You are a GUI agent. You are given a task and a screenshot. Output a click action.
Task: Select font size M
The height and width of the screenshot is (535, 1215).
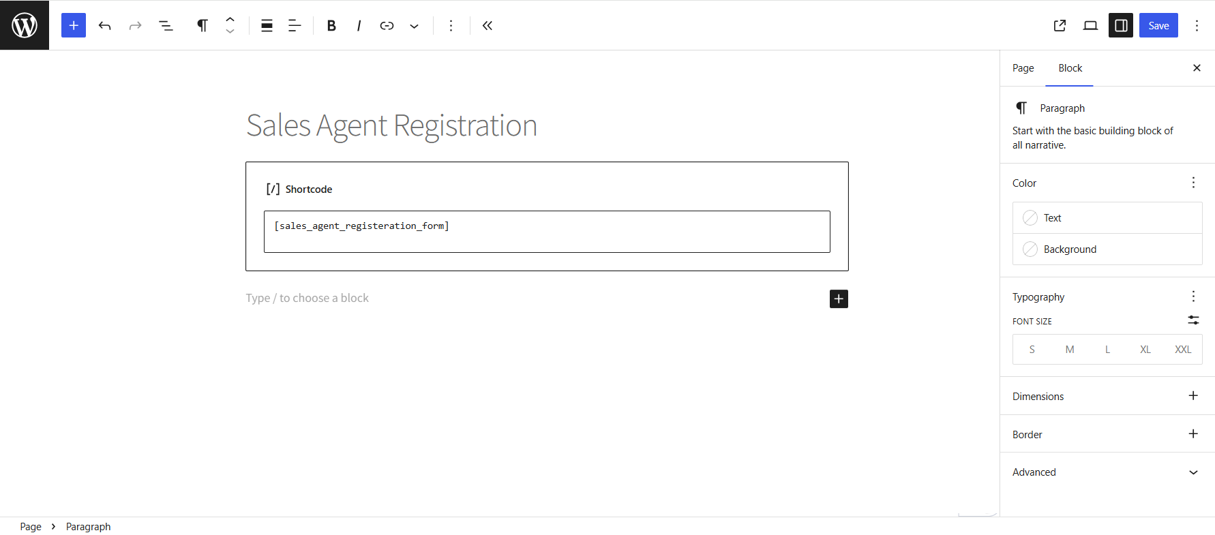1070,350
